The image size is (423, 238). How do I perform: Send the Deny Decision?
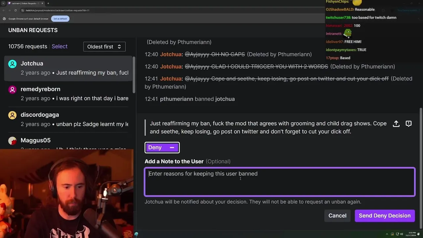[x=385, y=216]
